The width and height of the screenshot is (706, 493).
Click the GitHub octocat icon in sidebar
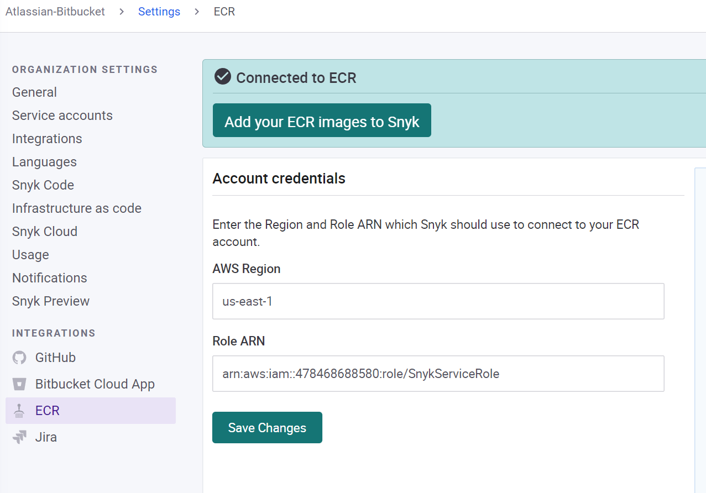coord(19,358)
